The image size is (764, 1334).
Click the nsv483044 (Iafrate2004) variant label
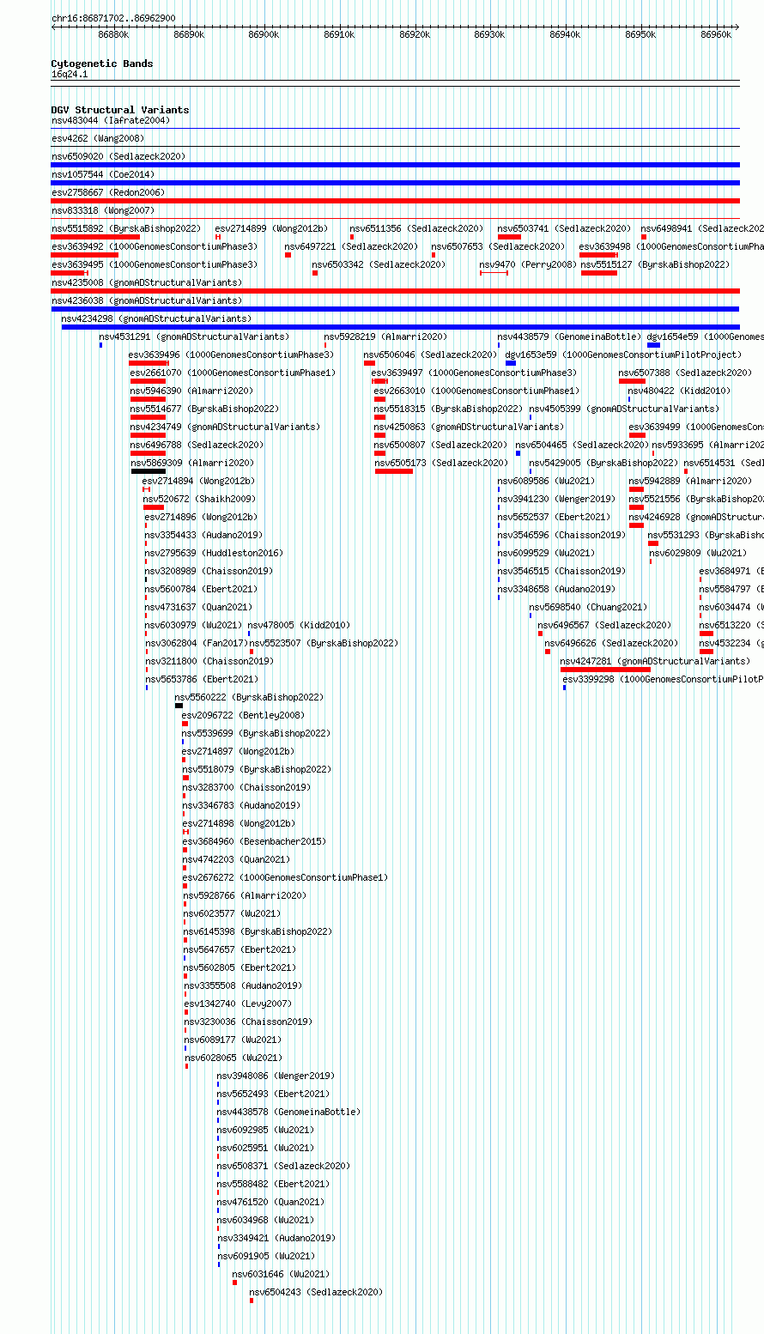coord(111,120)
